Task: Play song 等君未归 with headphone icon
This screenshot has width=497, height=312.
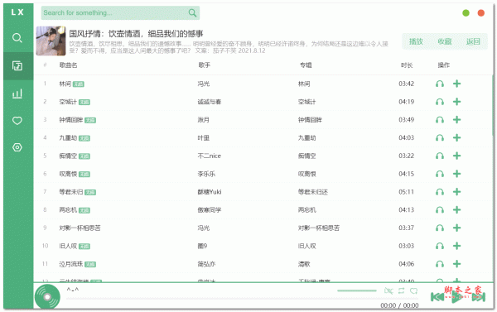Action: [440, 192]
